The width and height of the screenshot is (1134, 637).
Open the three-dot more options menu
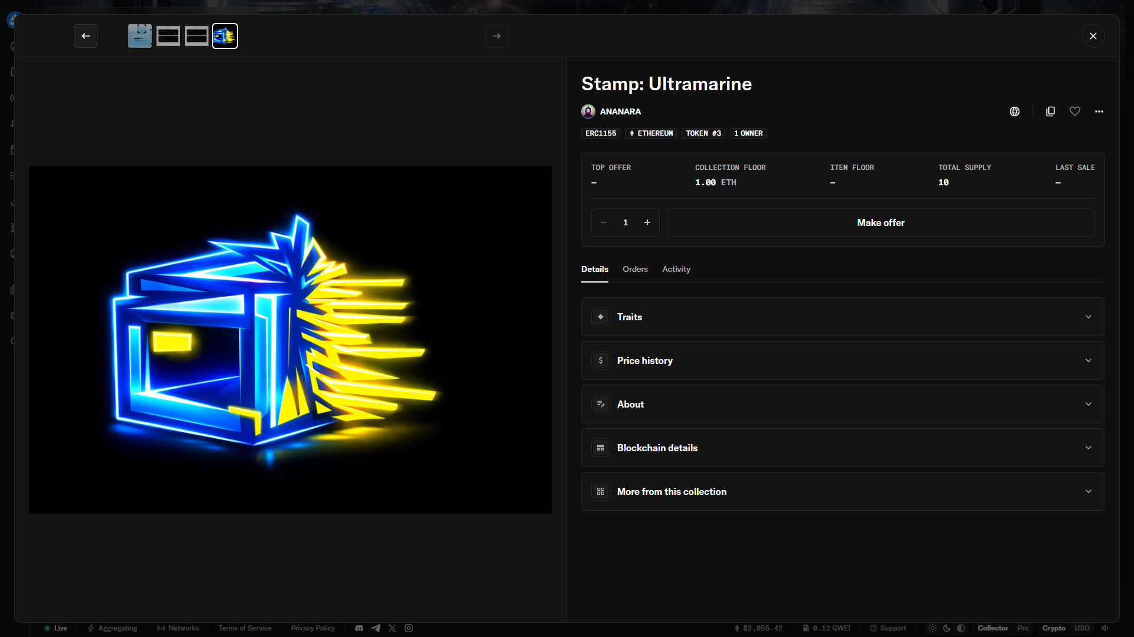click(1099, 111)
